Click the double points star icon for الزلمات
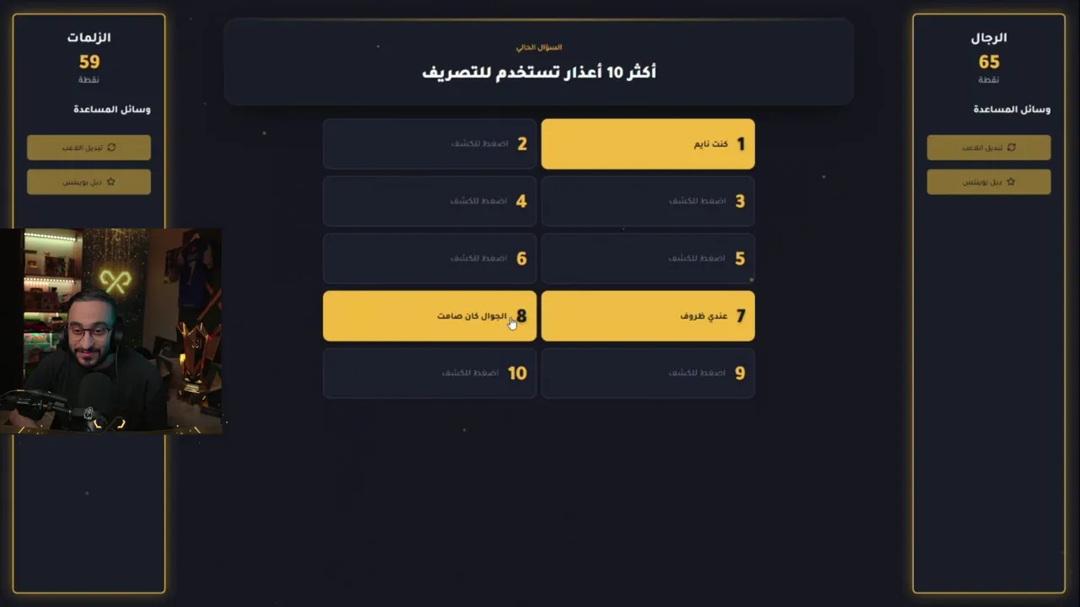This screenshot has width=1080, height=607. [111, 182]
